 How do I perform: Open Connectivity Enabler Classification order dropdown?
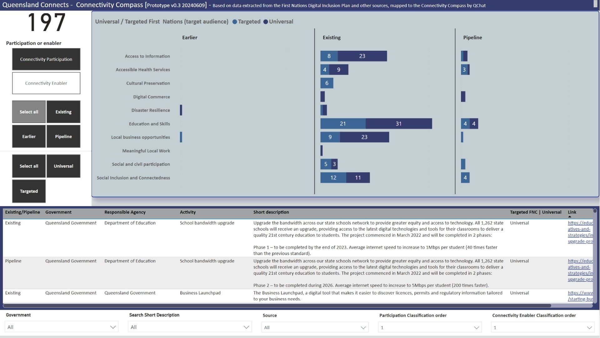click(x=542, y=327)
